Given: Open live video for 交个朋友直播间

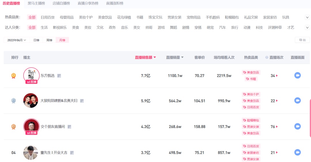Looking at the screenshot, I should (297, 126).
